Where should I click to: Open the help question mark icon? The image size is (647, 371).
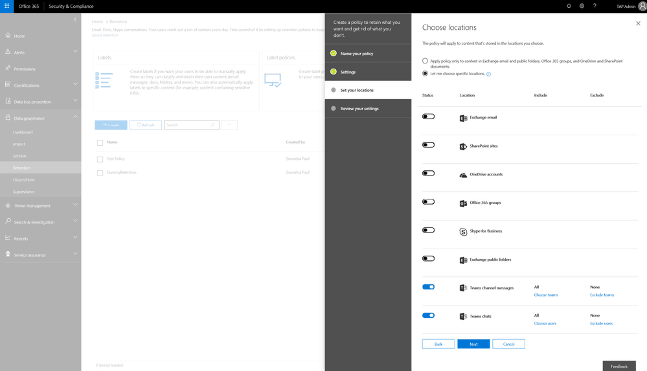595,6
